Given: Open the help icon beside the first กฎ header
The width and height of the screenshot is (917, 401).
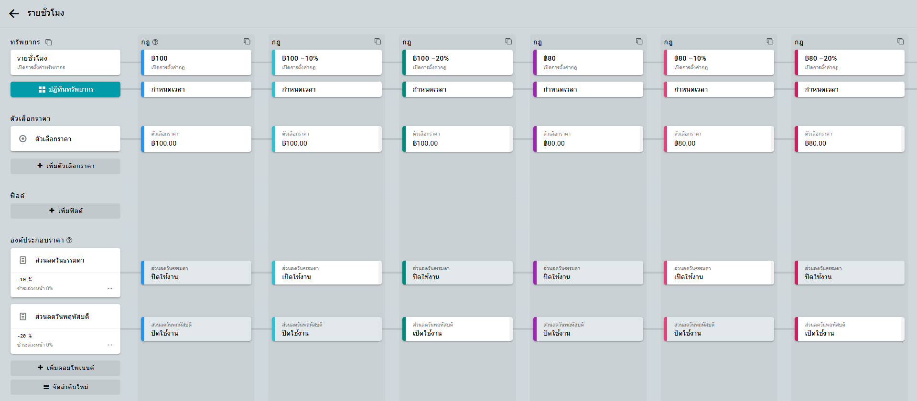Looking at the screenshot, I should (155, 42).
